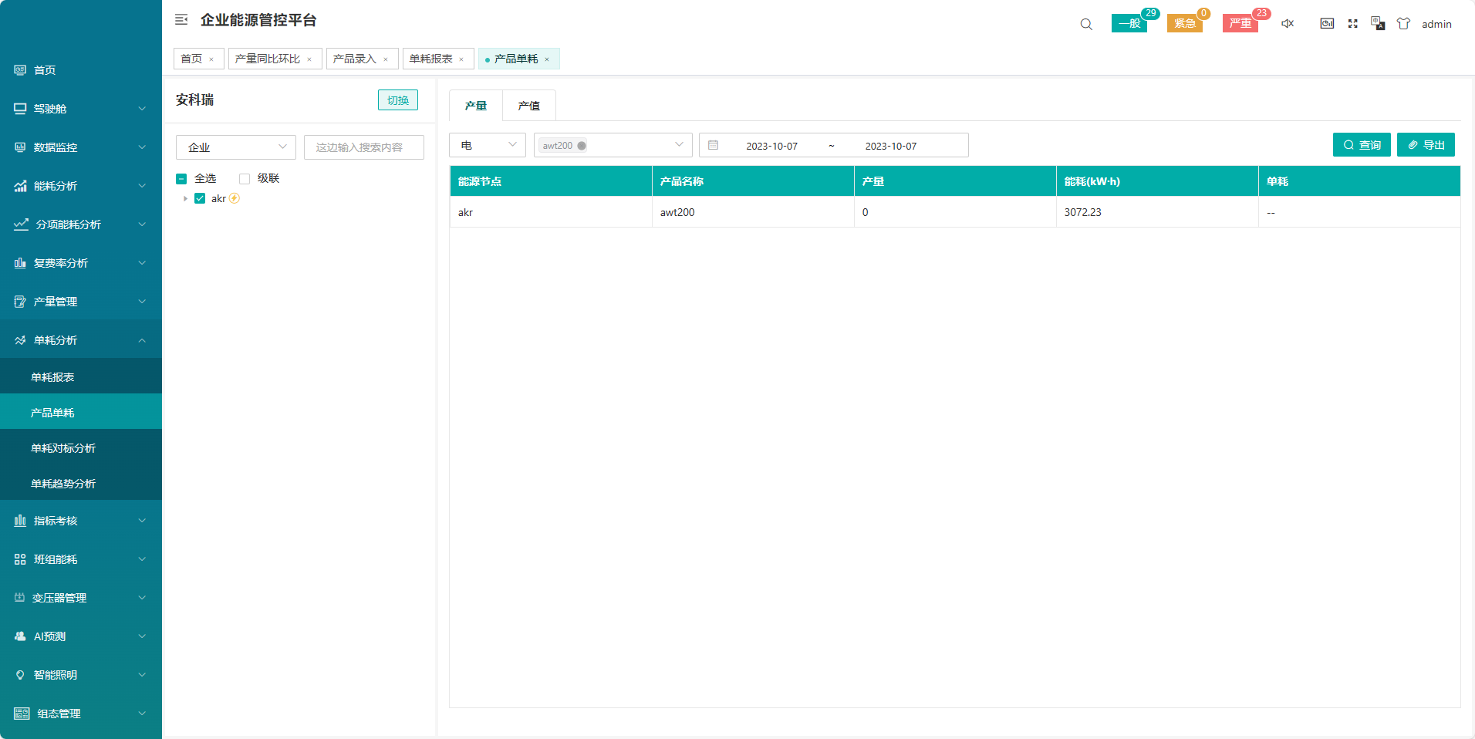
Task: Open the 电 energy type dropdown
Action: tap(488, 146)
